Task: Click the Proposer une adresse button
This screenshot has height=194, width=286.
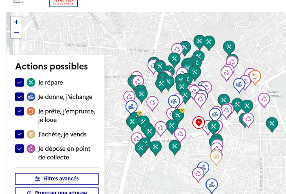Action: [x=57, y=191]
